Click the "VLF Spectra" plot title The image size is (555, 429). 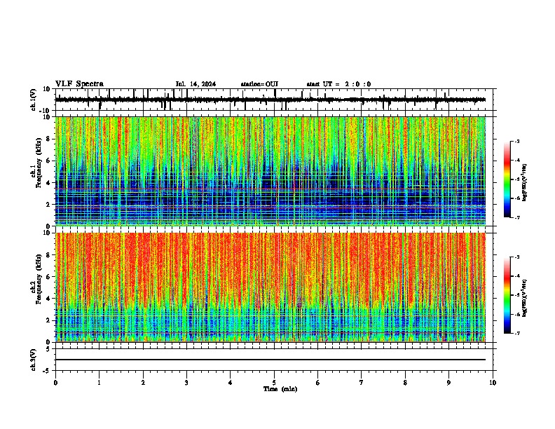[x=80, y=84]
